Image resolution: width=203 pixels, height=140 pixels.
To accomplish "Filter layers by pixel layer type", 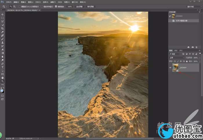I will pyautogui.click(x=183, y=54).
